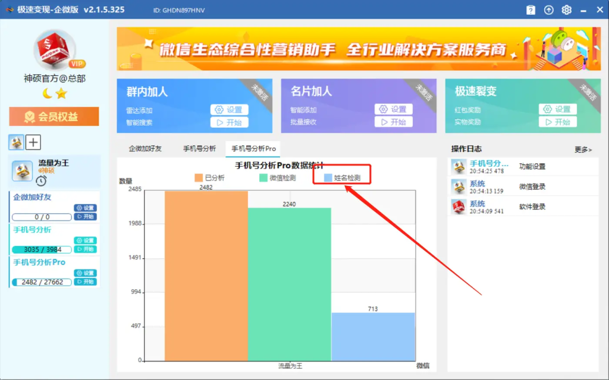Click the update arrow icon in title bar
Screen dimensions: 609x380
click(x=548, y=9)
